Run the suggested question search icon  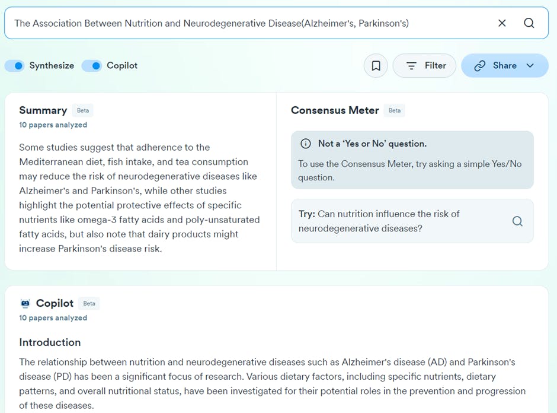517,221
